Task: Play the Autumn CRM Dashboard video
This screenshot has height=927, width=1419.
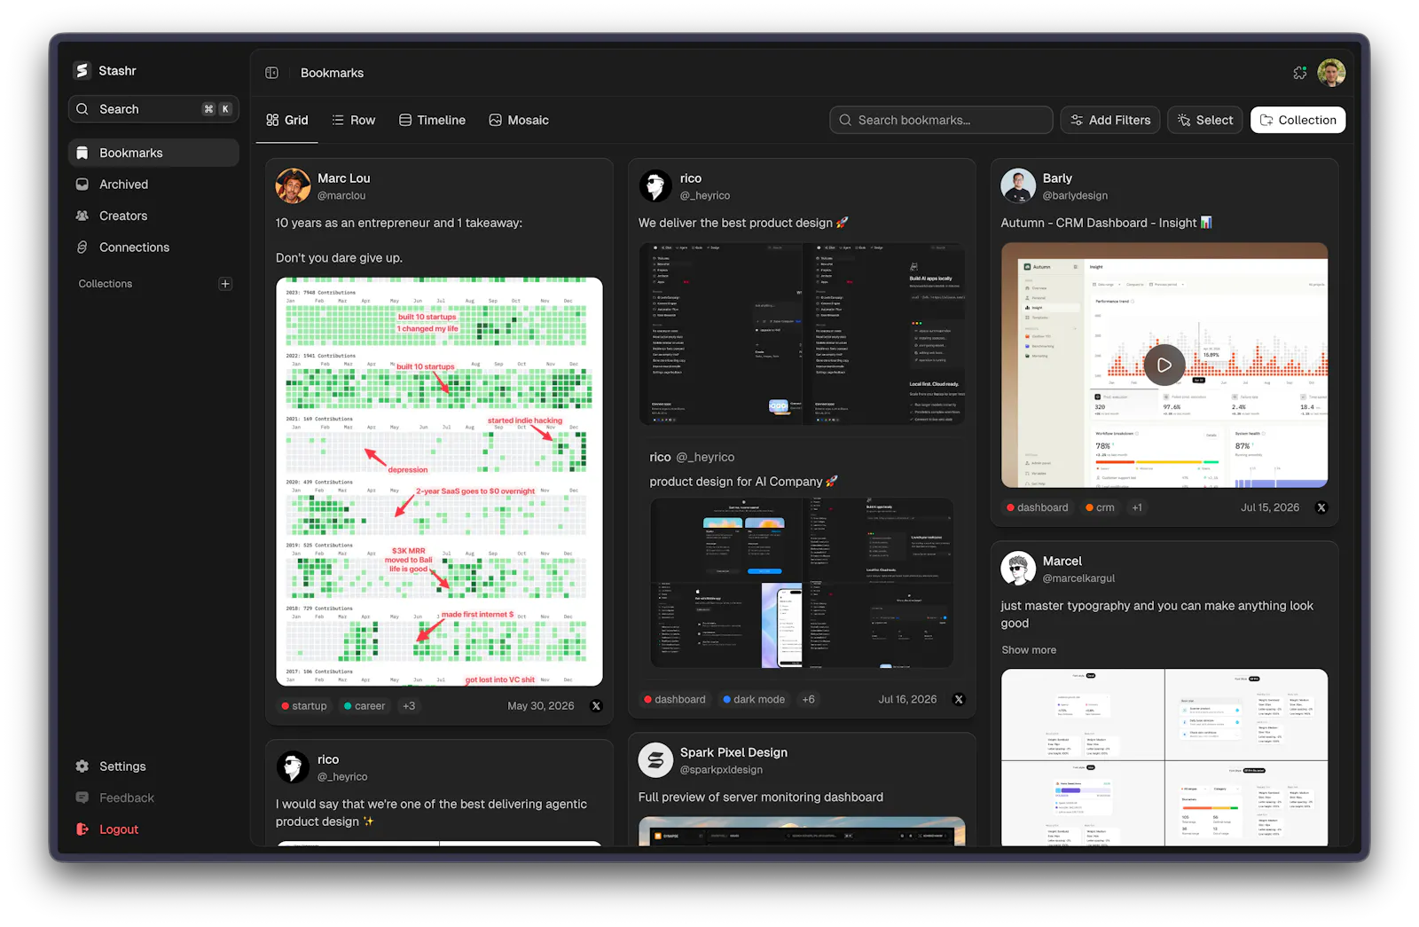Action: point(1164,365)
